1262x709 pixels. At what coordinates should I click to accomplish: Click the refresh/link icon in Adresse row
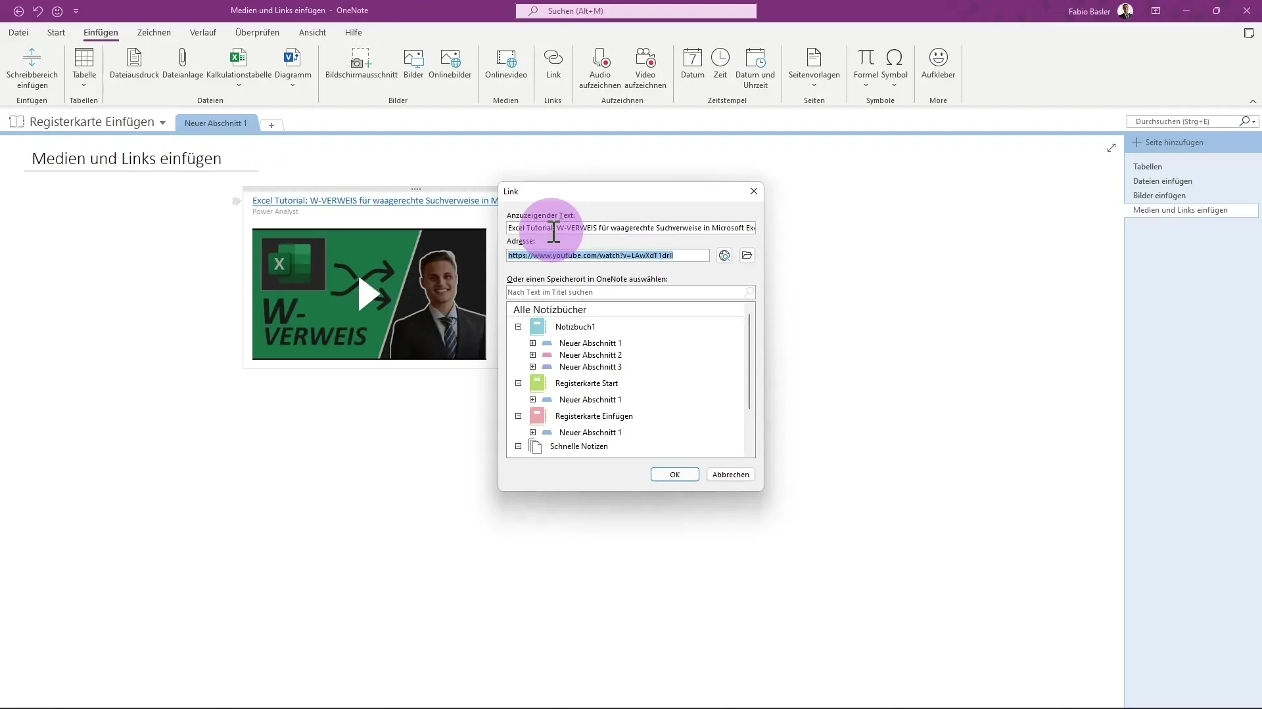(x=724, y=255)
